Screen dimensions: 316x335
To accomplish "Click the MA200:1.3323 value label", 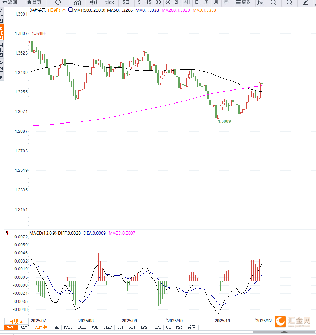I will pos(176,10).
